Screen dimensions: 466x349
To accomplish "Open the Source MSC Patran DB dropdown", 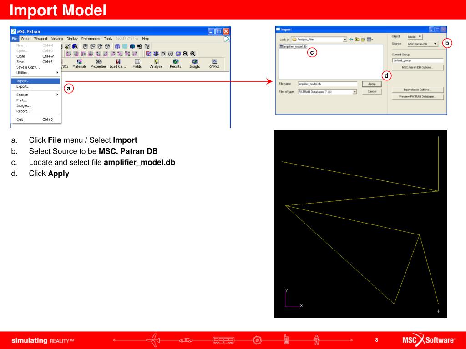I will point(423,44).
